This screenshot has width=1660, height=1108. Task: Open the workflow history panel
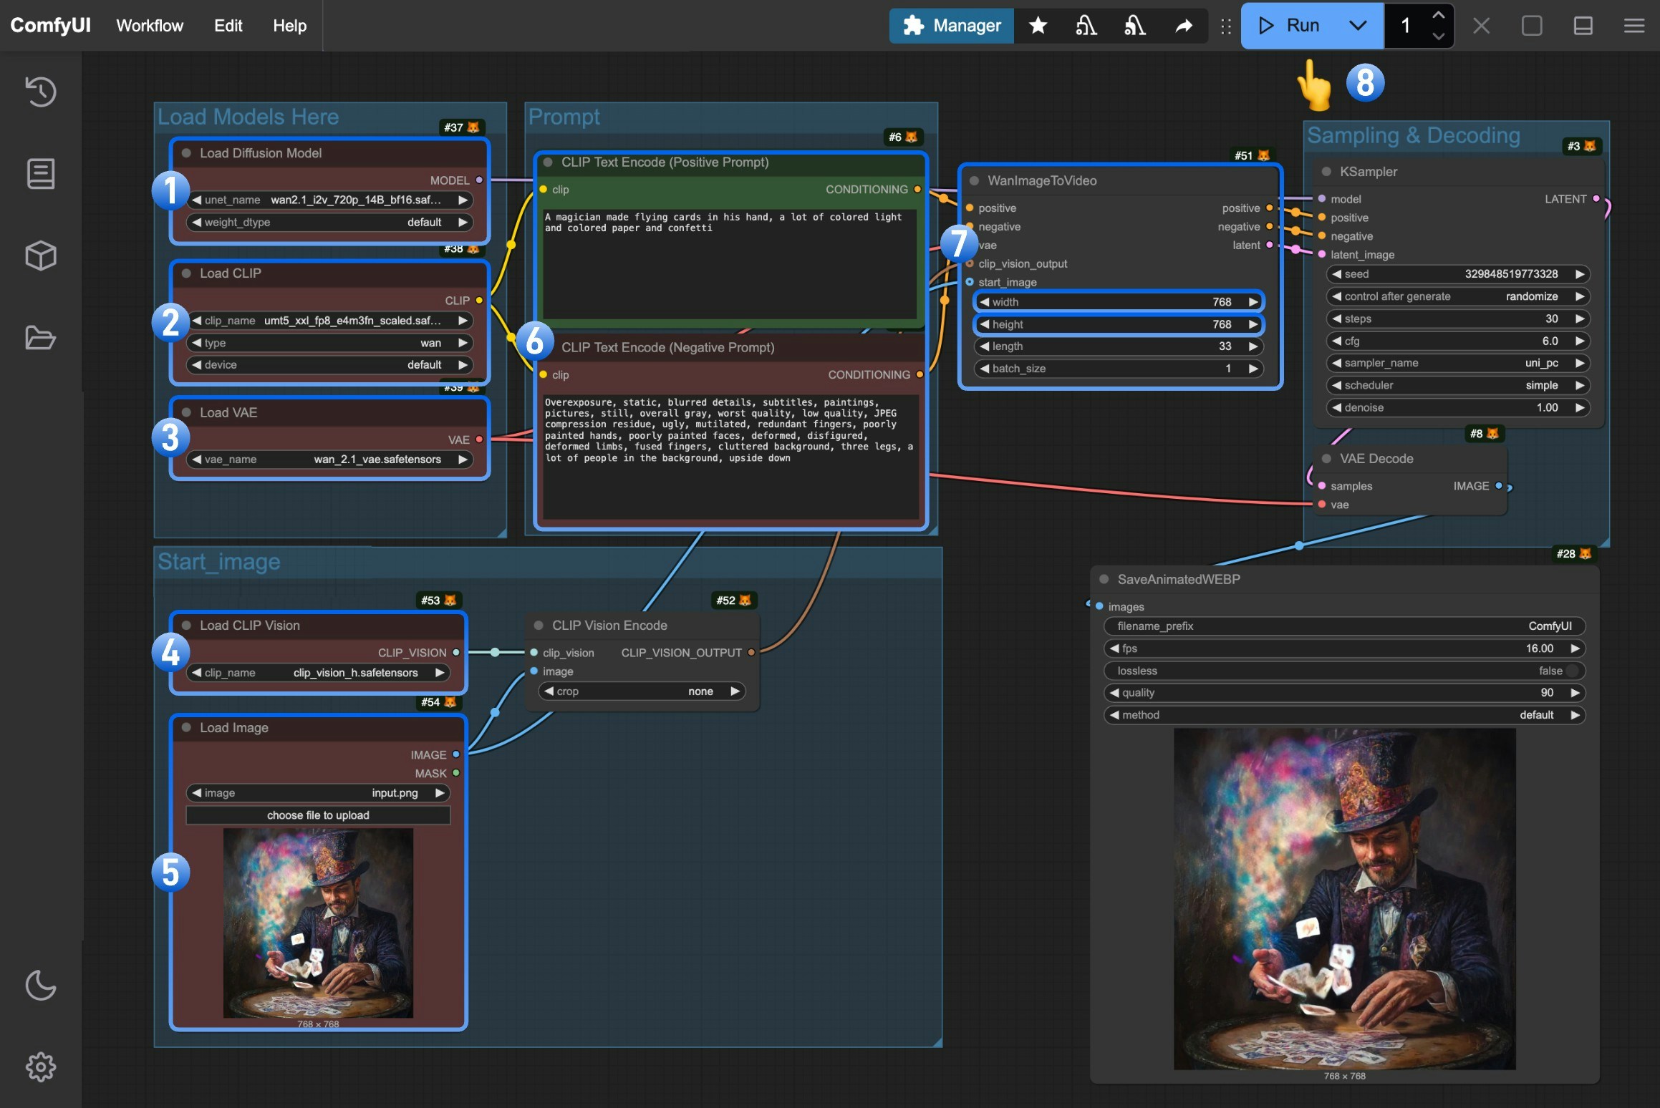(41, 91)
